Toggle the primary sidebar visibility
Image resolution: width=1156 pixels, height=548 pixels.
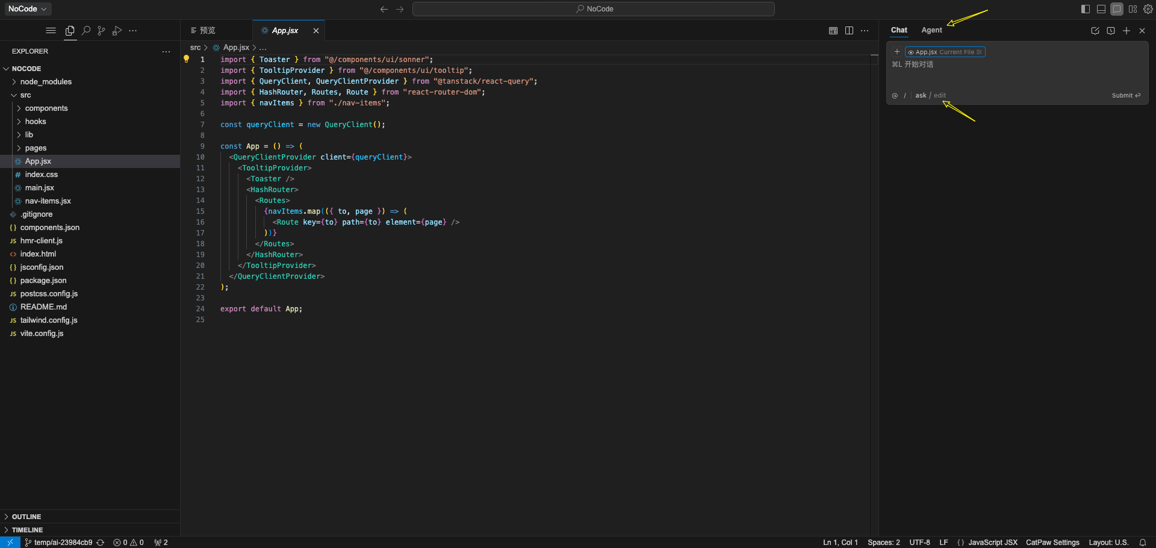coord(1085,9)
